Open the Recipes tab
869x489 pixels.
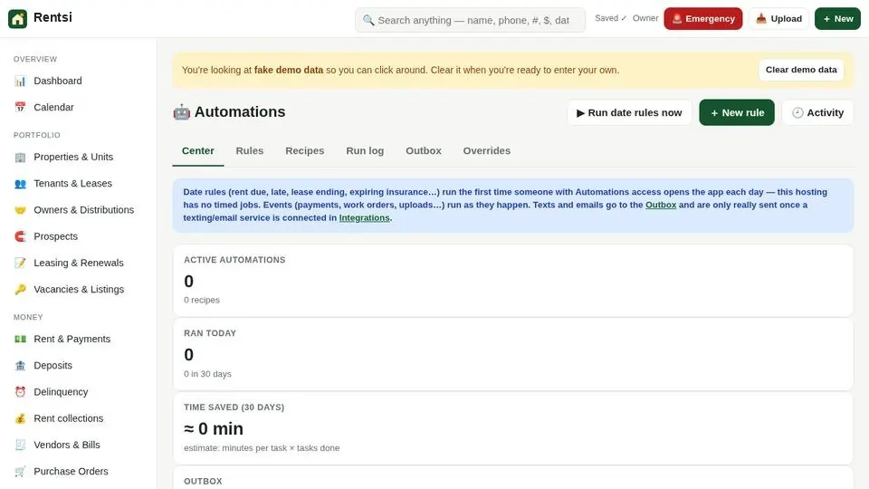[305, 151]
